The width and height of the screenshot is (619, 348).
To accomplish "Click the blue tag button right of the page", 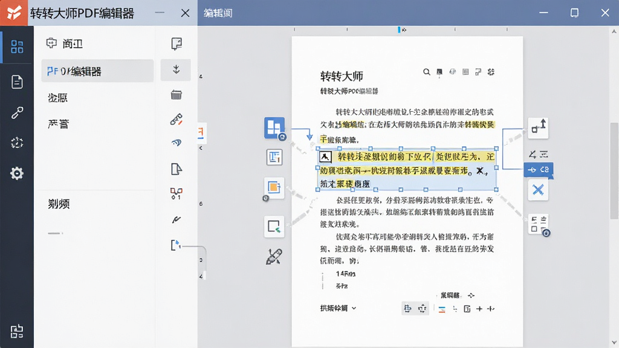I will click(x=539, y=170).
